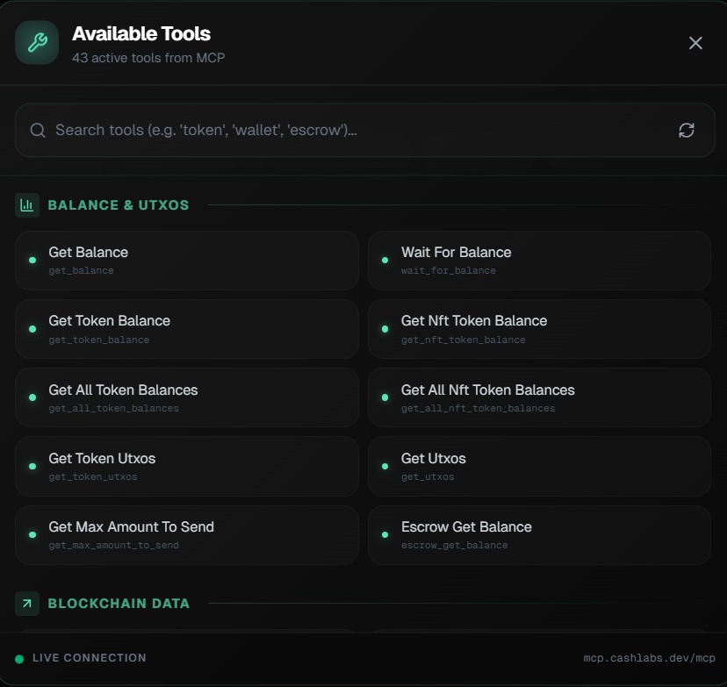The width and height of the screenshot is (727, 687).
Task: Open the Get Utxos tool card
Action: click(x=538, y=466)
